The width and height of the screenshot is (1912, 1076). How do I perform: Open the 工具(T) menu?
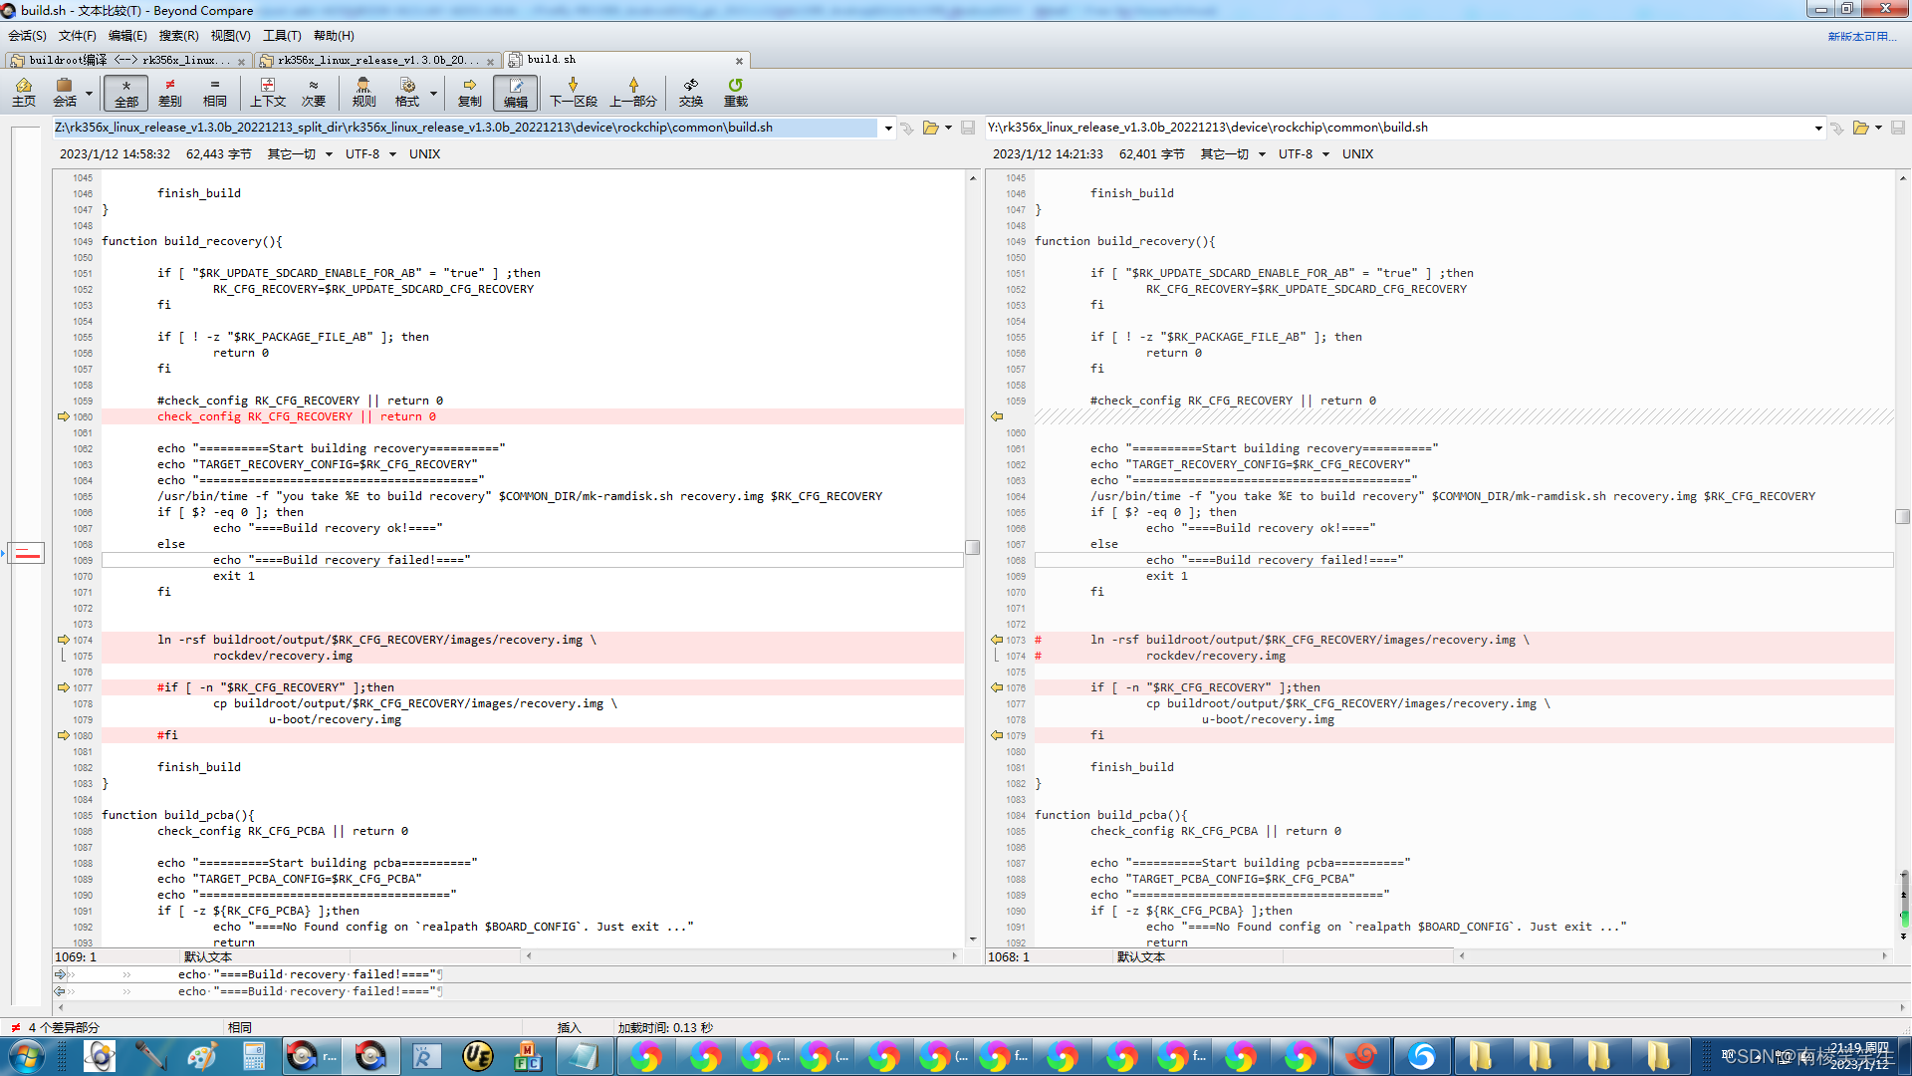pos(281,35)
